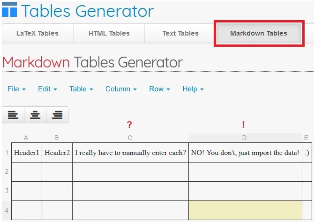The width and height of the screenshot is (314, 222).
Task: Open the Edit dropdown menu
Action: 47,89
